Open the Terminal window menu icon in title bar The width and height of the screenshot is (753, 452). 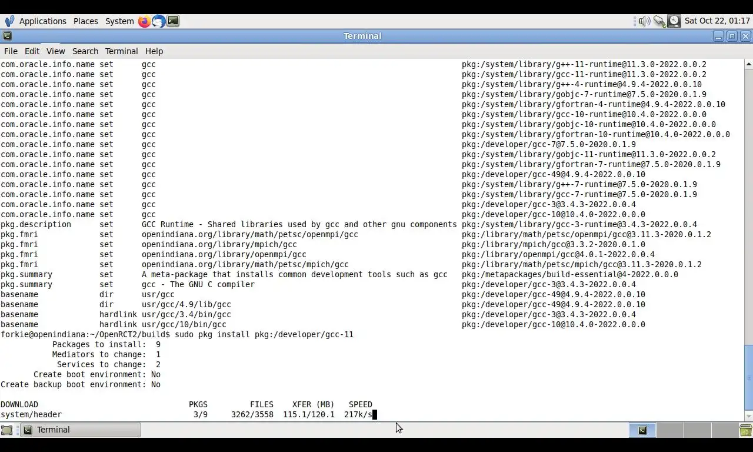pyautogui.click(x=7, y=36)
